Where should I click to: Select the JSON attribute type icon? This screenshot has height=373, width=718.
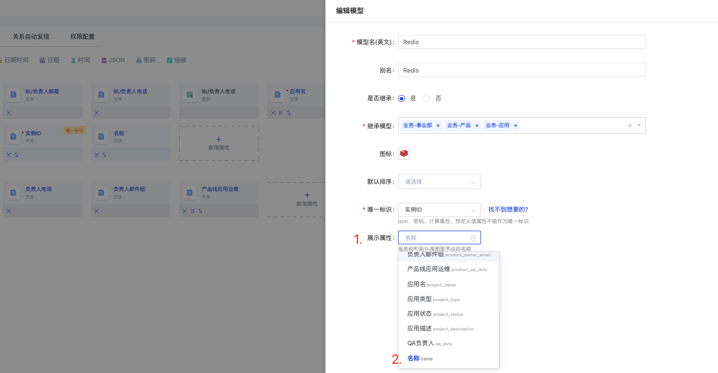coord(104,60)
